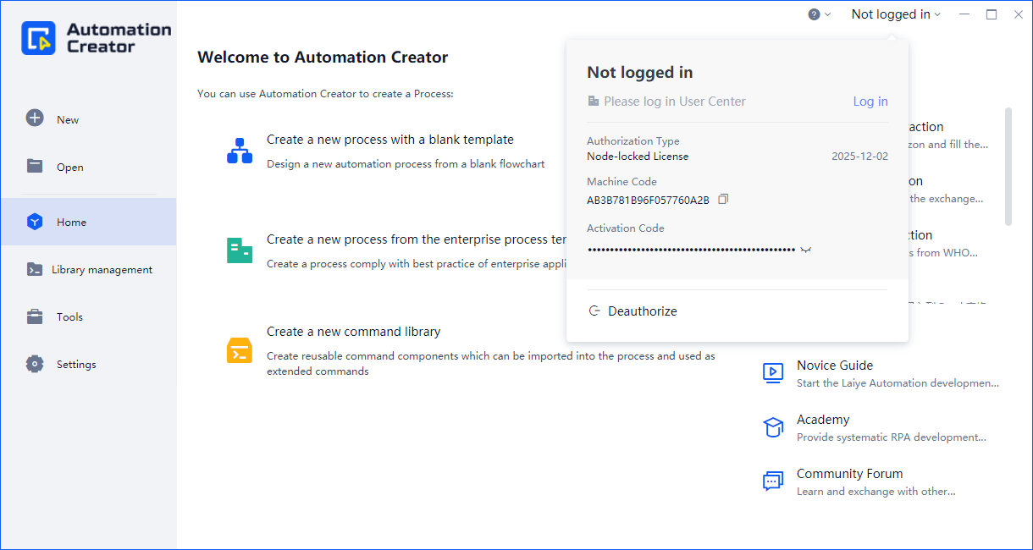Click the Machine Code value AB3B781B96F057760A2B
This screenshot has height=550, width=1033.
pos(648,201)
